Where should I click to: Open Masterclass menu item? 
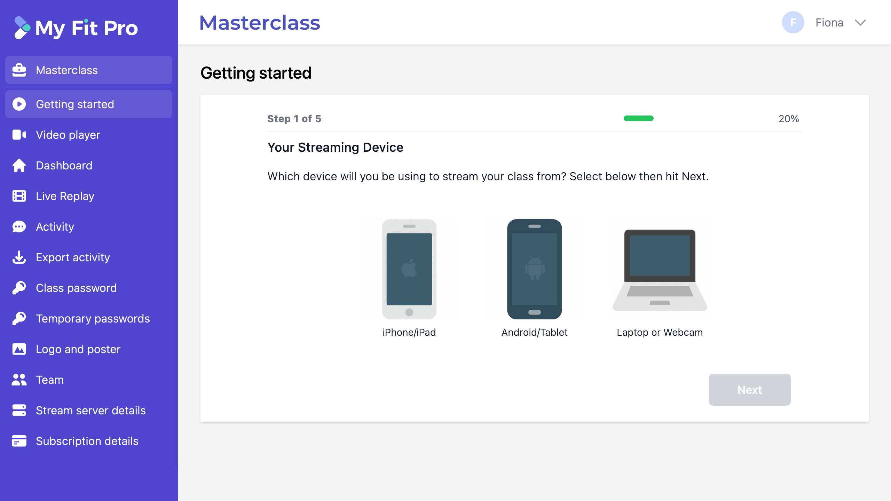pos(89,69)
